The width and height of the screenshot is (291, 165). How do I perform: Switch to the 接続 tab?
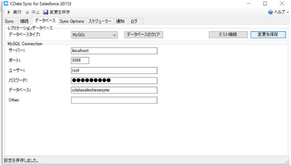(x=24, y=21)
